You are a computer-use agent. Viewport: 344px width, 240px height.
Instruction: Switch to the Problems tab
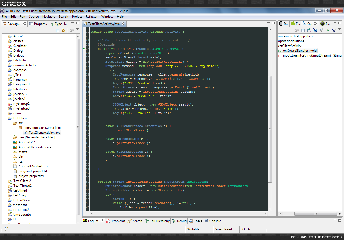pyautogui.click(x=116, y=221)
